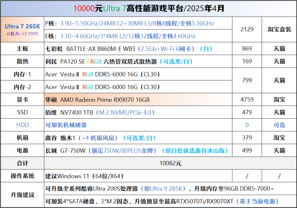Select the 电源 row header
Screen dimensions: 297x208
(22, 150)
